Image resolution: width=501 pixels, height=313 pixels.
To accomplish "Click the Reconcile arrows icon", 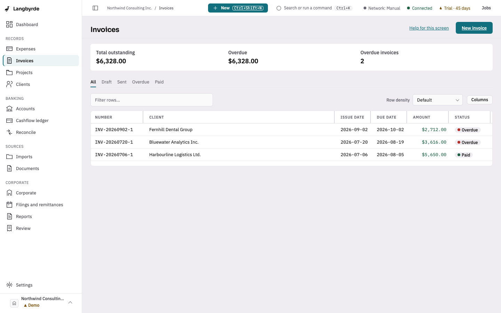I will pyautogui.click(x=9, y=132).
